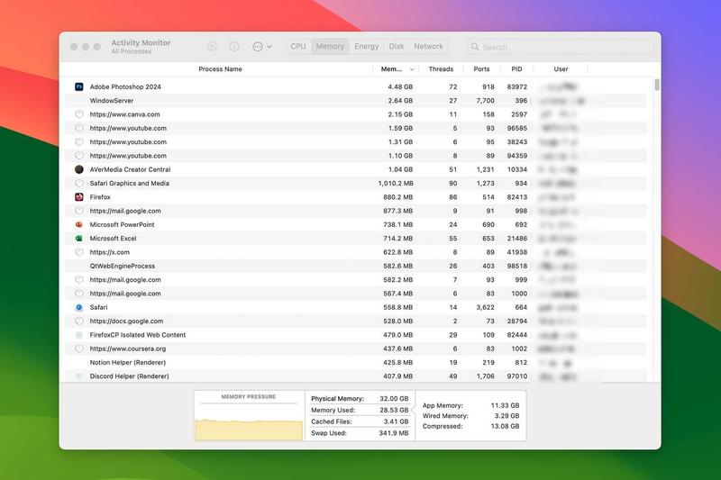
Task: Open the Energy tab
Action: (x=367, y=47)
